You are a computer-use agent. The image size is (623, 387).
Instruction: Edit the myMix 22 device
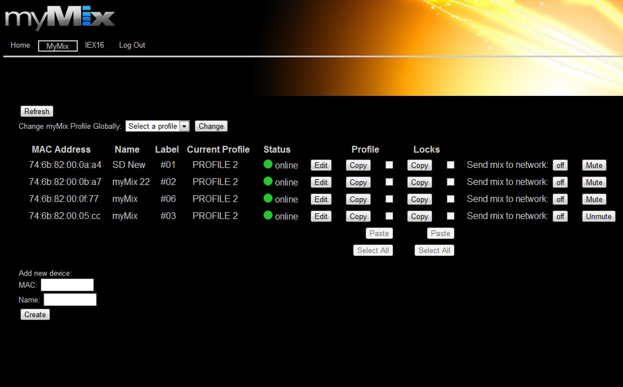tap(321, 182)
